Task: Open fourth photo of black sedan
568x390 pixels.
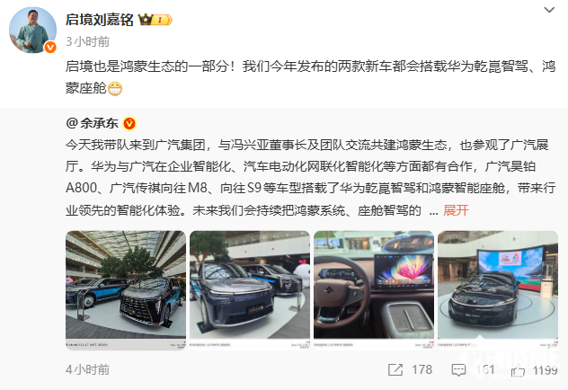Action: pos(498,290)
